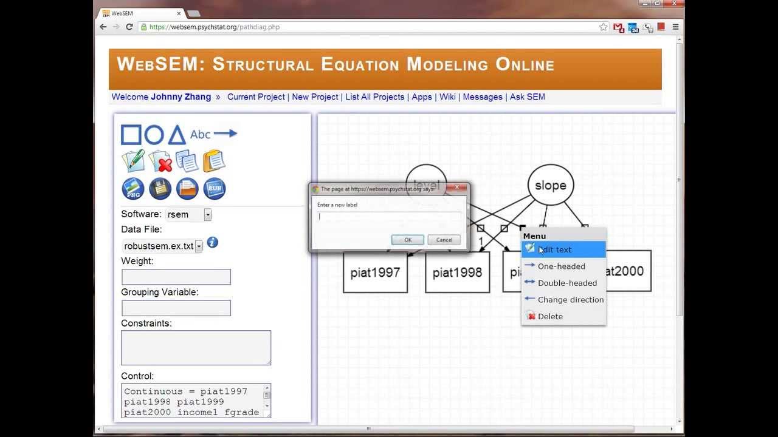Screen dimensions: 778x437
Task: Select the piat1997 variable box
Action: coord(375,272)
